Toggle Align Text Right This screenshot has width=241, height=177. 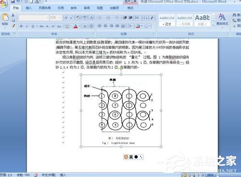(x=111, y=26)
